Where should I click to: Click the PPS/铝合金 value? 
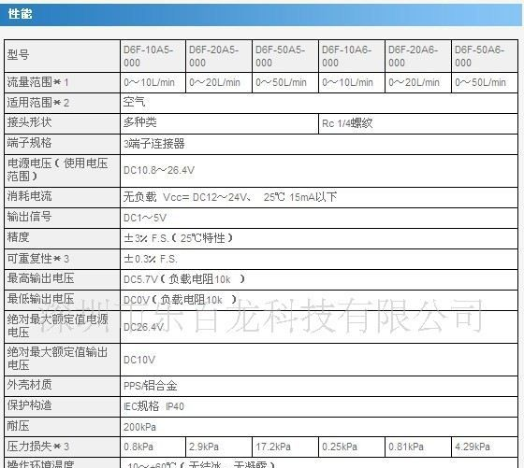[150, 386]
